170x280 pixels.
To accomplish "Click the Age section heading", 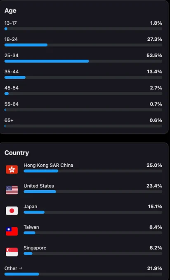I will point(10,11).
